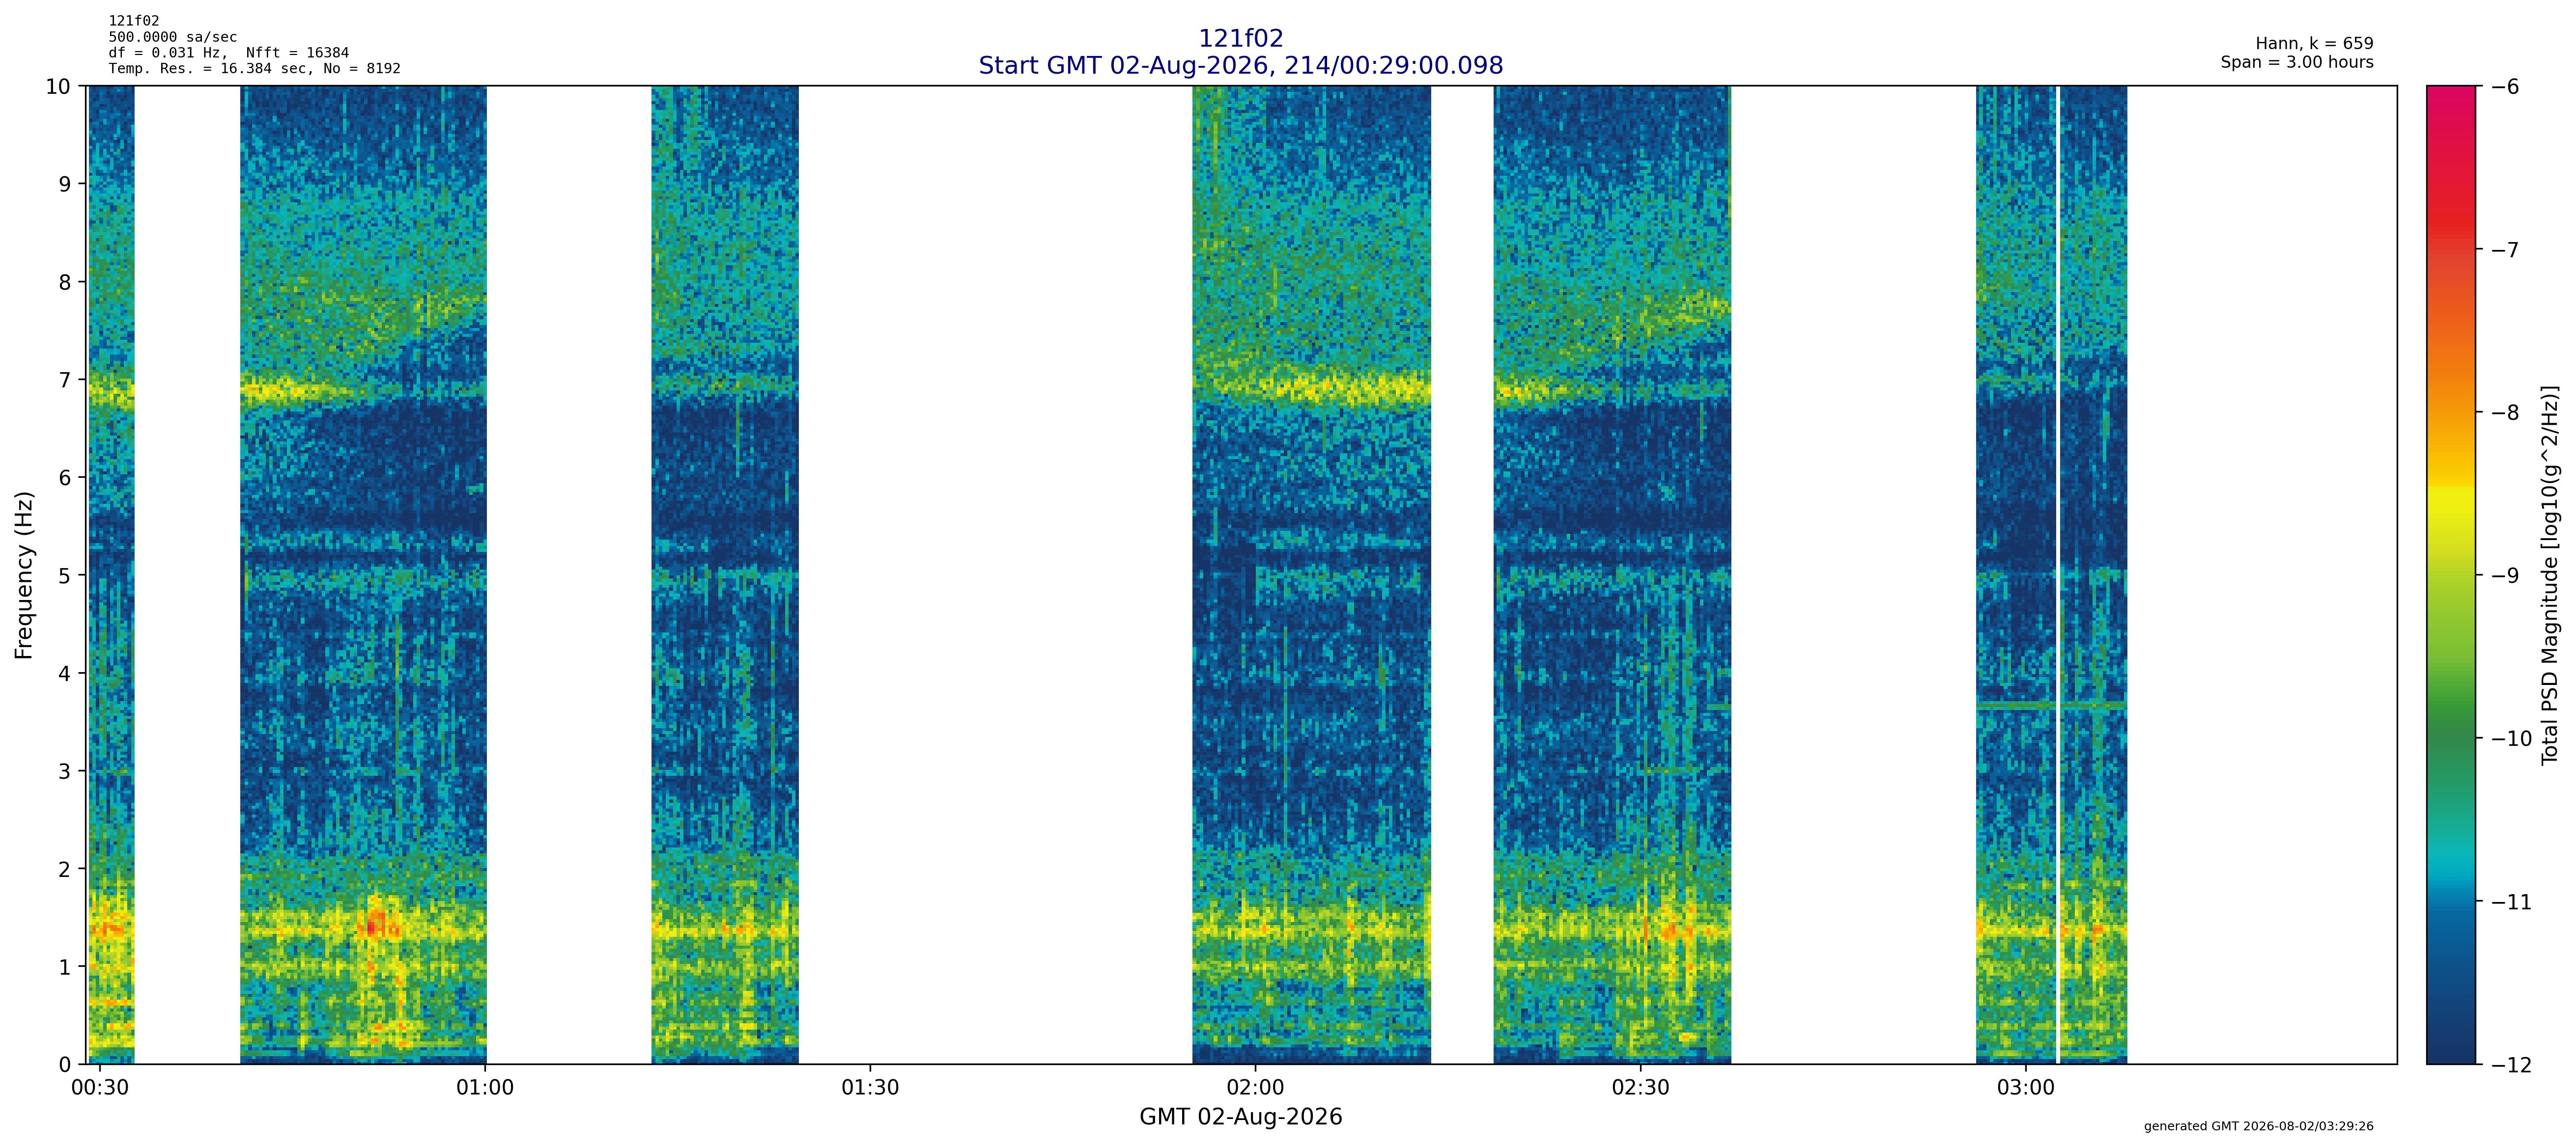Select the "01:00" time axis tick label
This screenshot has height=1147, width=2576.
point(485,1087)
